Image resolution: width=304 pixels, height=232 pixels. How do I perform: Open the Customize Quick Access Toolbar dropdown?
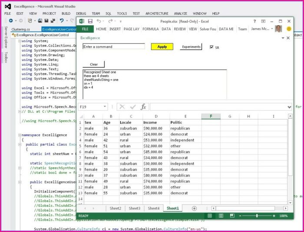(x=120, y=21)
